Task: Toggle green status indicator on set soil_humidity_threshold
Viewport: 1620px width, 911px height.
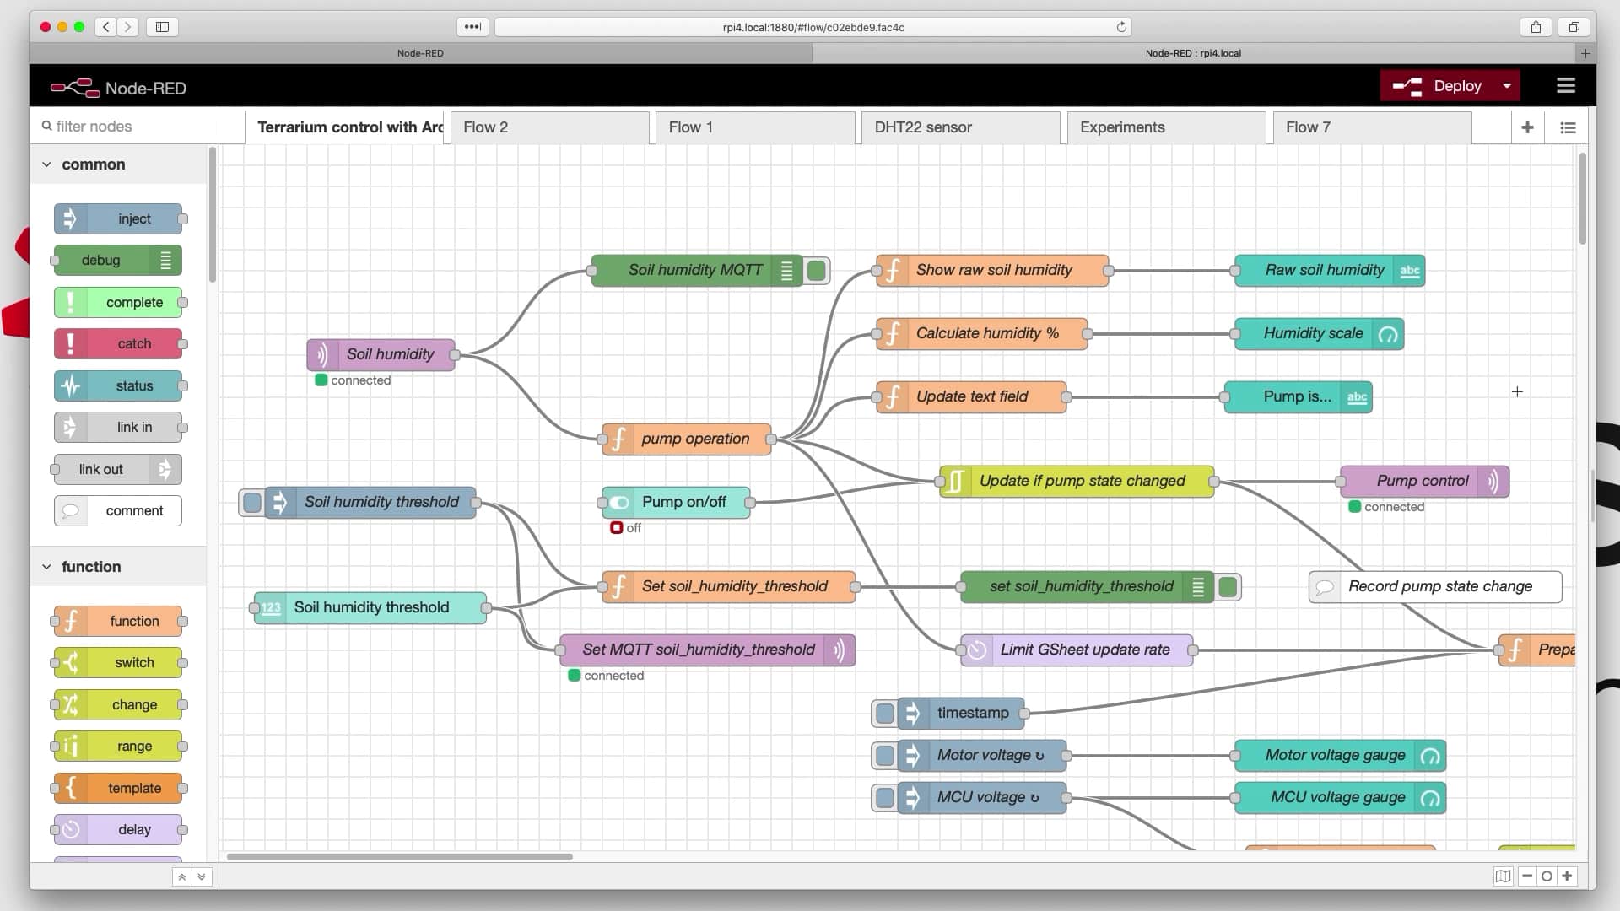Action: [x=1228, y=586]
